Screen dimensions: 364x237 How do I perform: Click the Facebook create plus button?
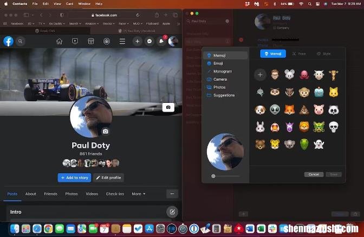point(138,41)
